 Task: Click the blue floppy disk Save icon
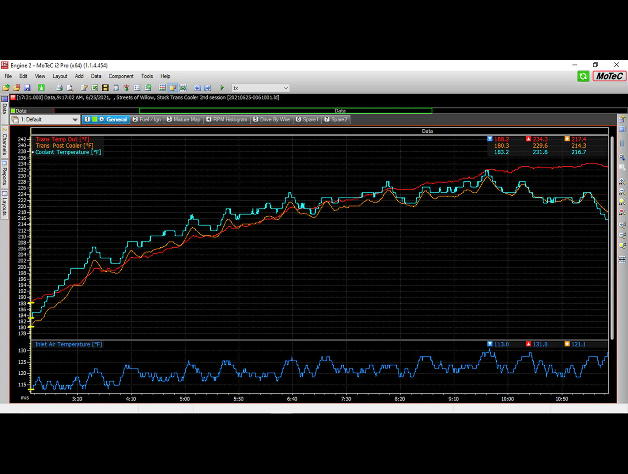[27, 88]
